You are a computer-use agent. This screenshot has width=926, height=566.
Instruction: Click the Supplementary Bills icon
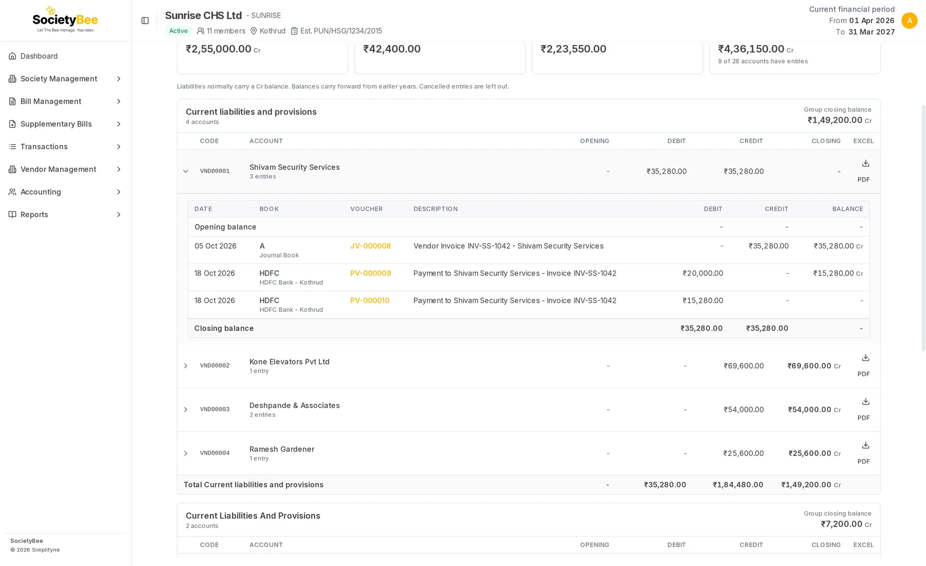point(12,124)
